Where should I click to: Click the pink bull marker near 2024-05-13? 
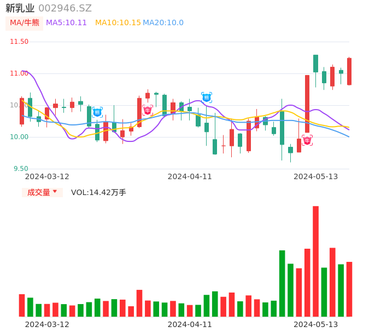click(x=307, y=140)
